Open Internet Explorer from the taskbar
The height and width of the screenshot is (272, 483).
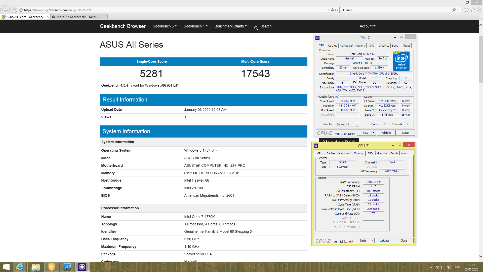20,267
